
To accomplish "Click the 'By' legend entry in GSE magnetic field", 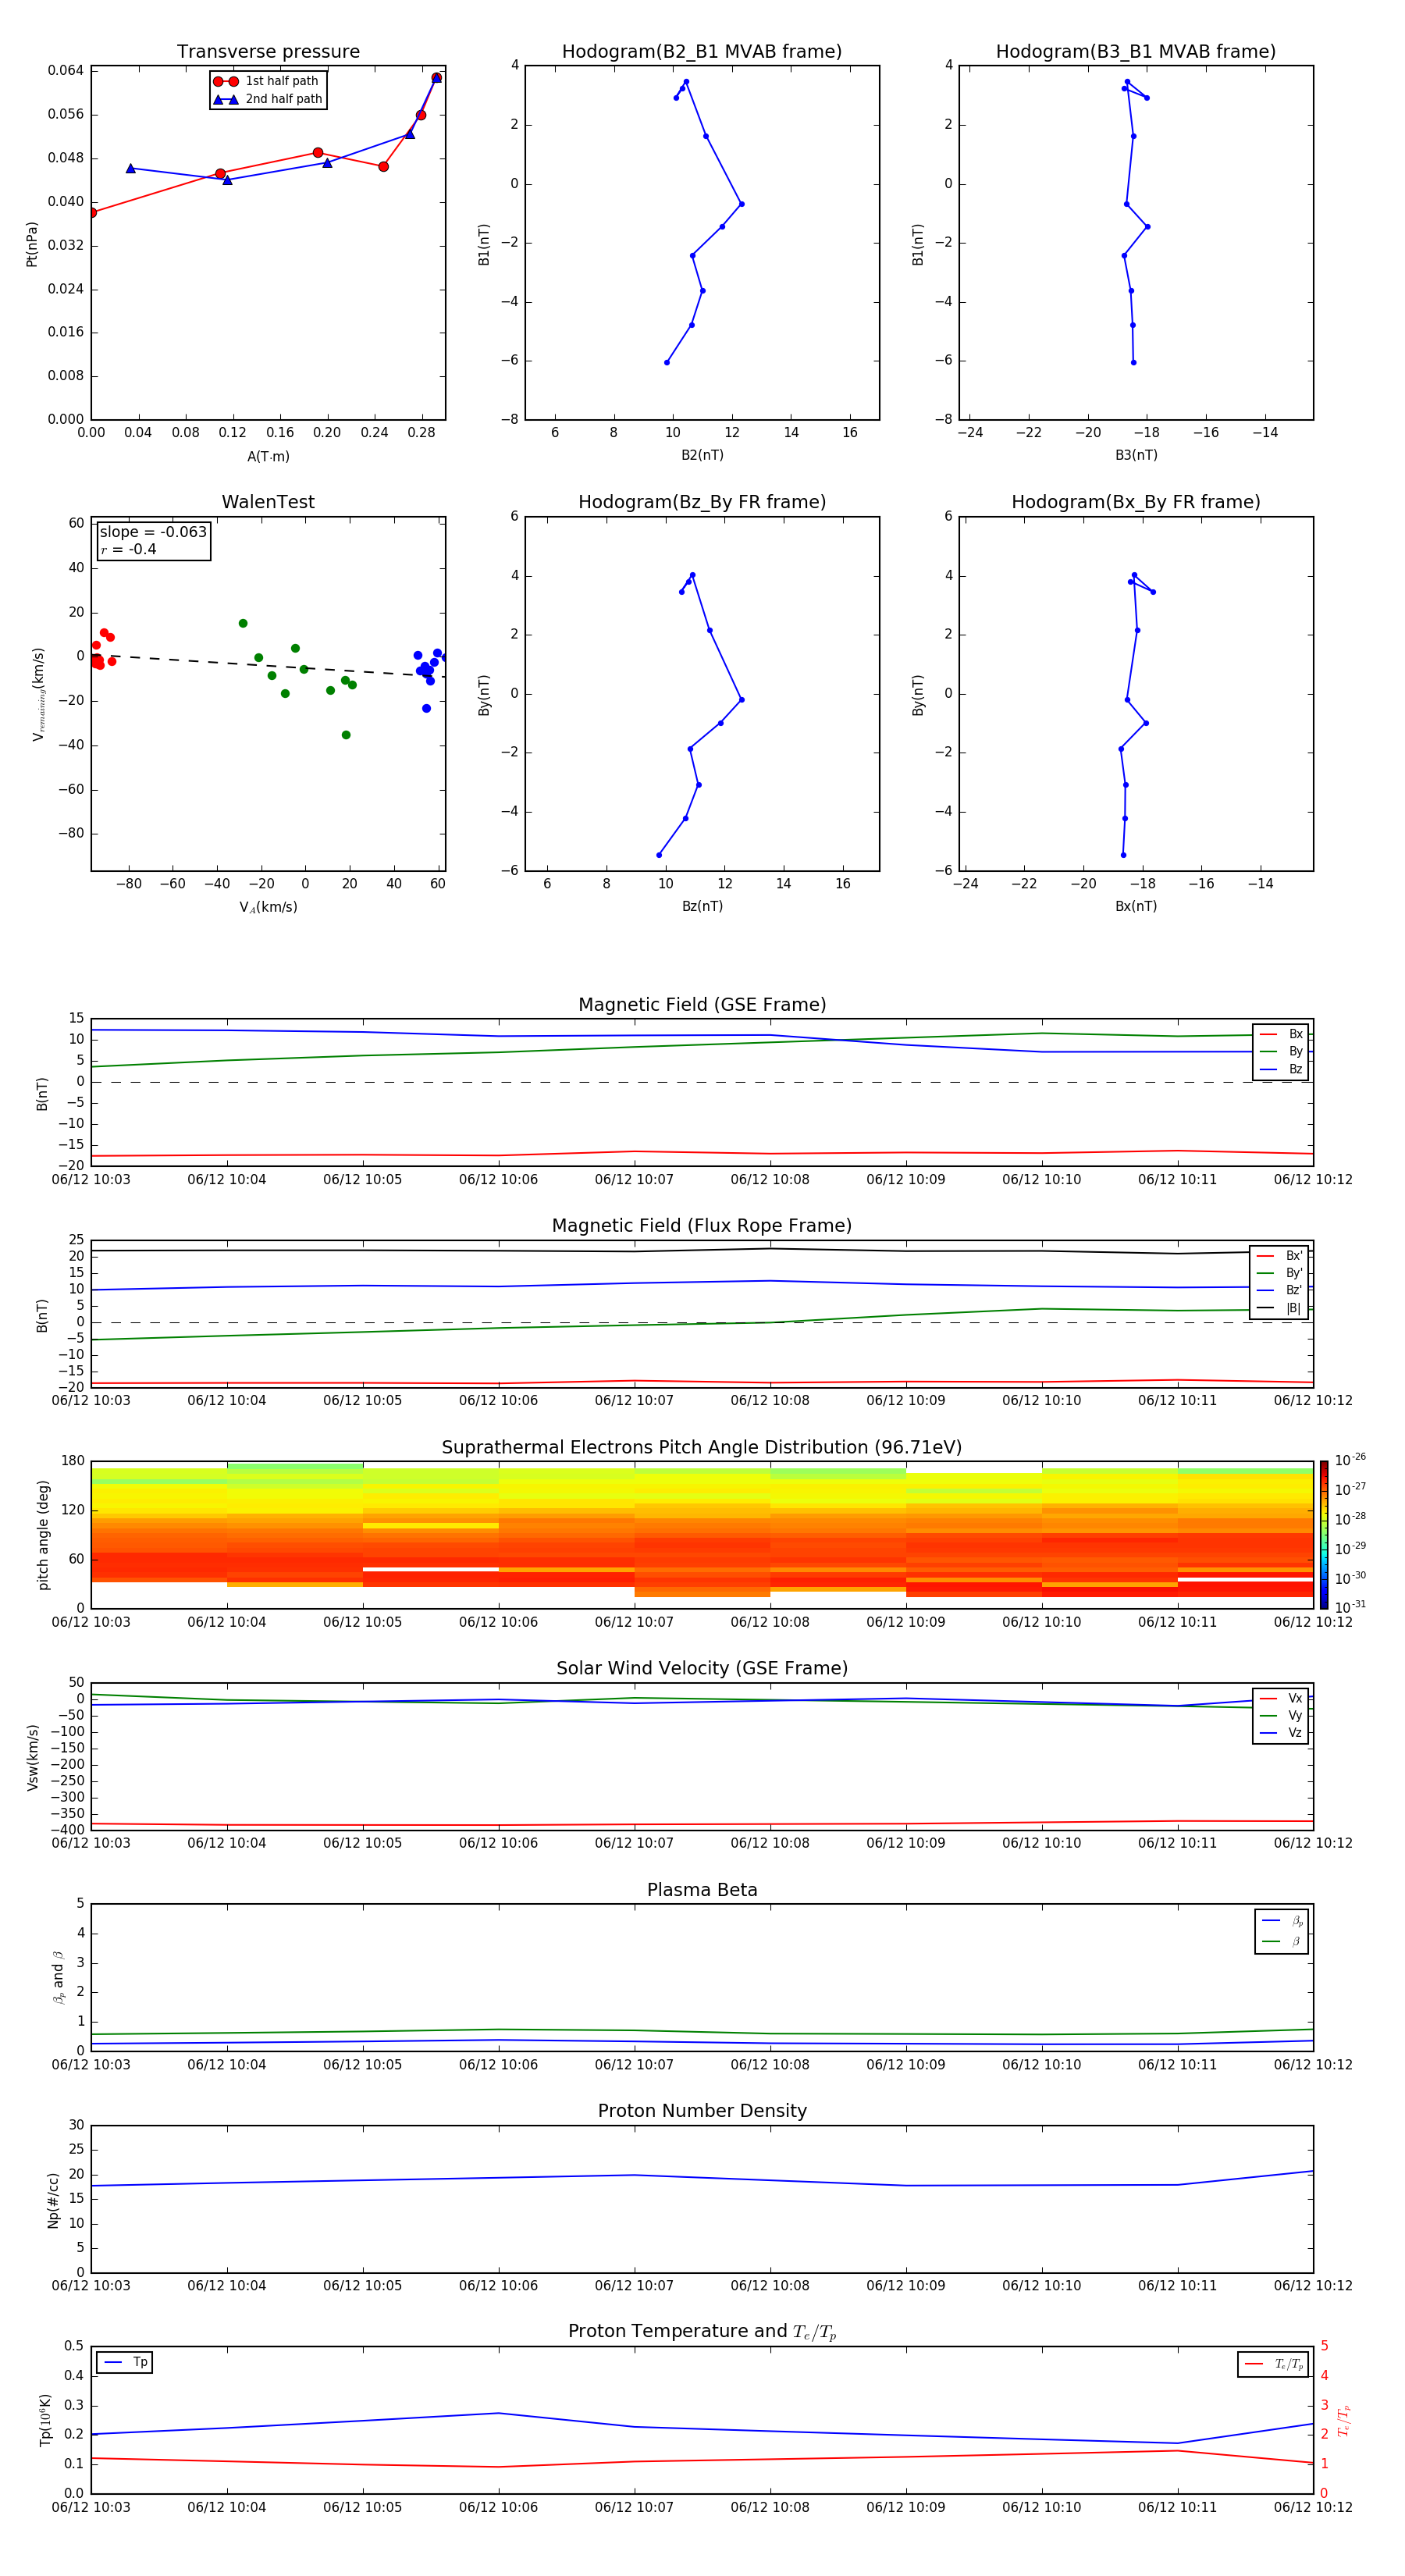I will tap(1281, 1051).
